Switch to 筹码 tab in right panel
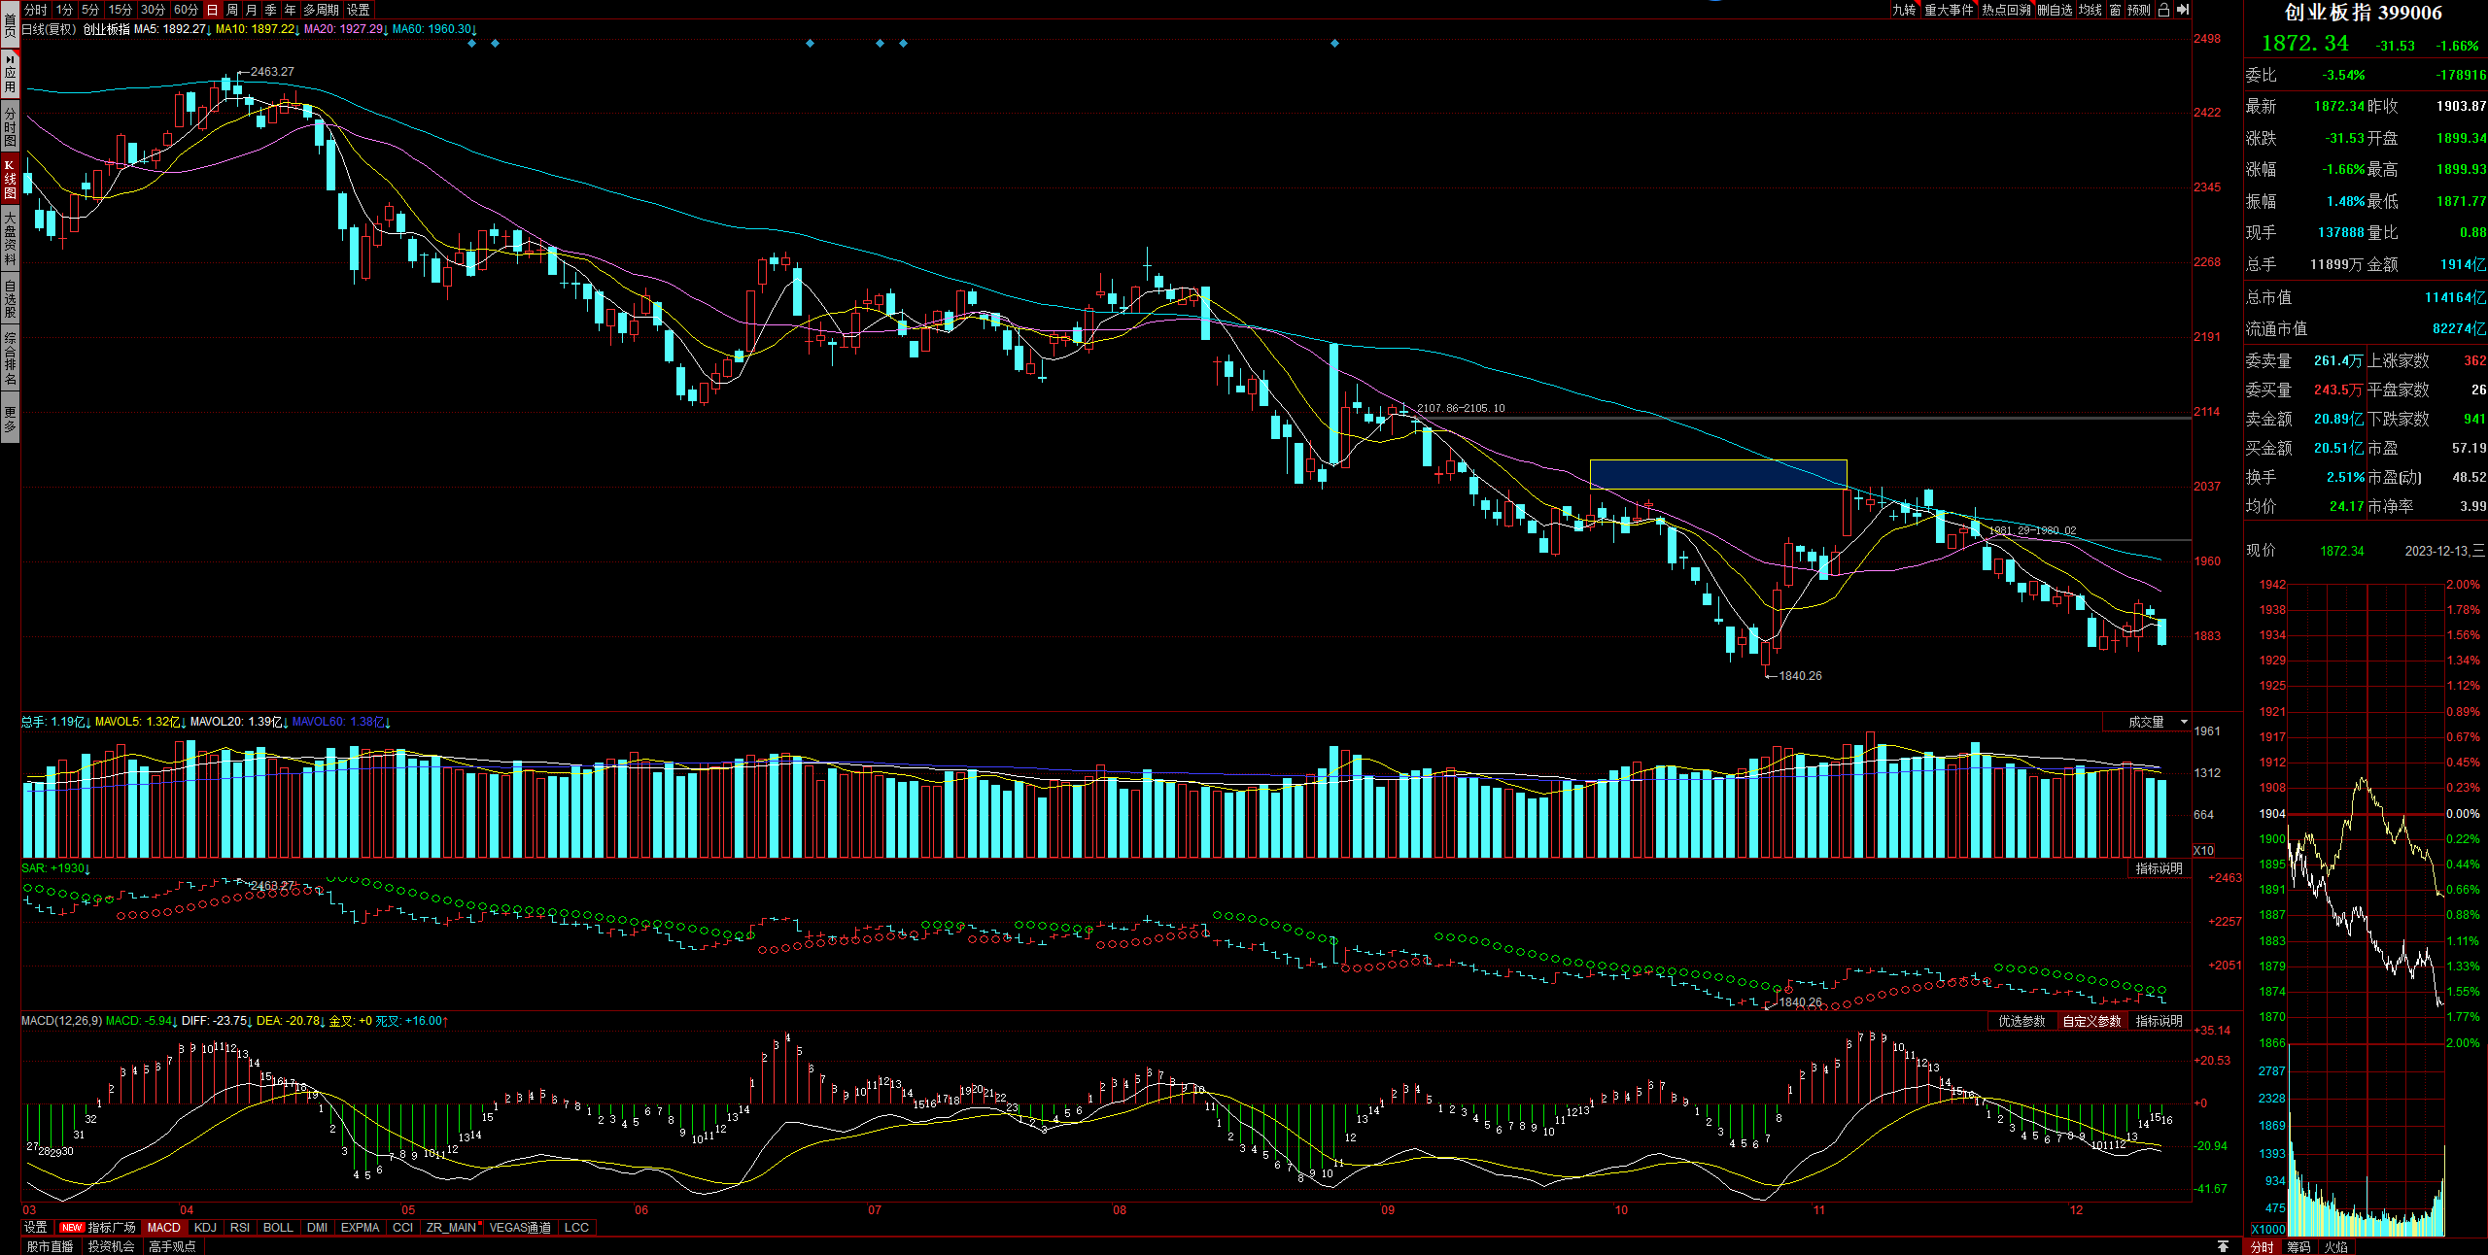This screenshot has width=2488, height=1255. (x=2298, y=1246)
